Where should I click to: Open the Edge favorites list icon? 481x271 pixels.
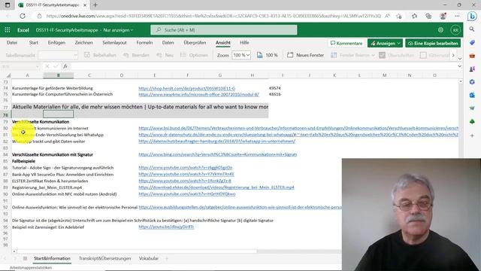pyautogui.click(x=414, y=16)
